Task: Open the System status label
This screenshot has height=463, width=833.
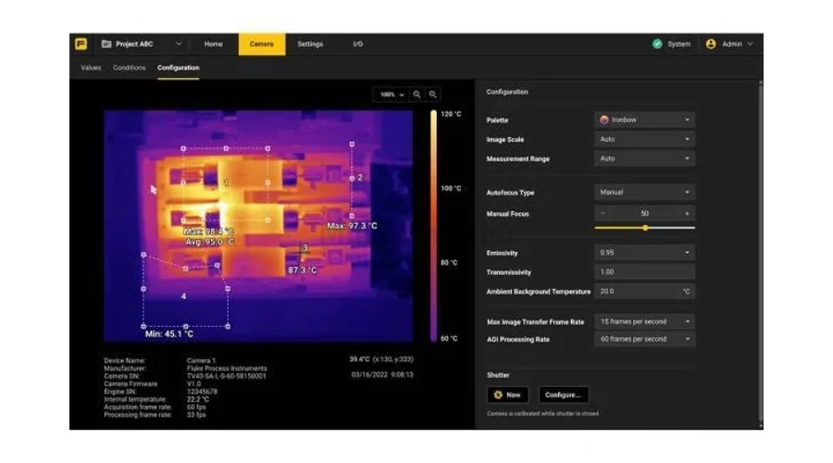Action: [679, 44]
